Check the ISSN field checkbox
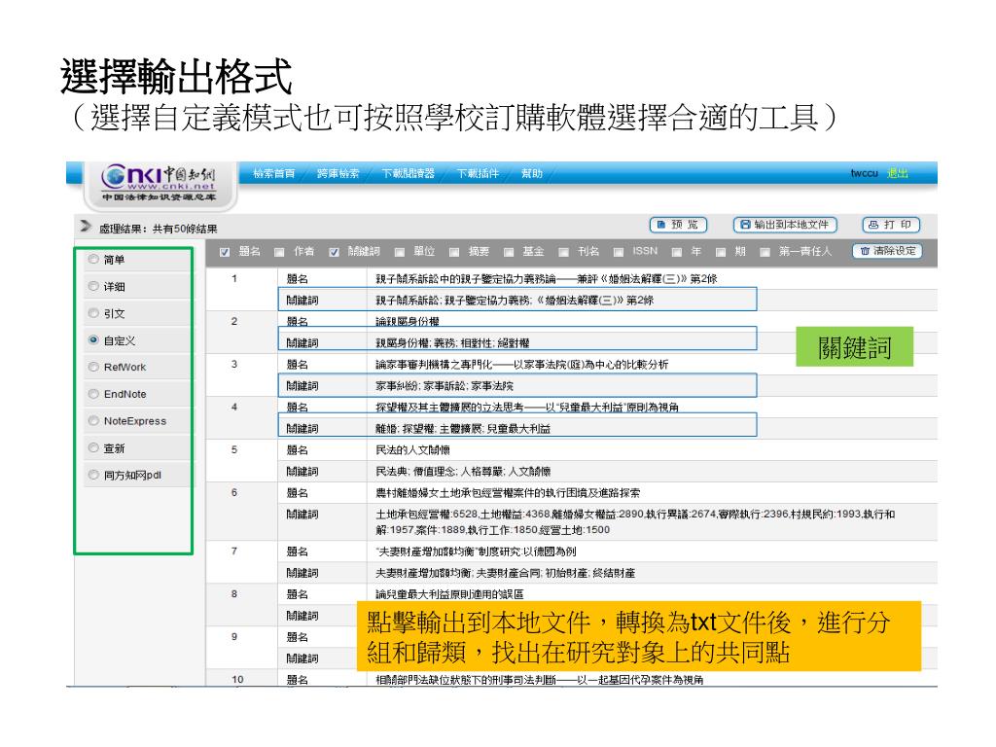Screen dimensions: 996x747 coord(618,252)
